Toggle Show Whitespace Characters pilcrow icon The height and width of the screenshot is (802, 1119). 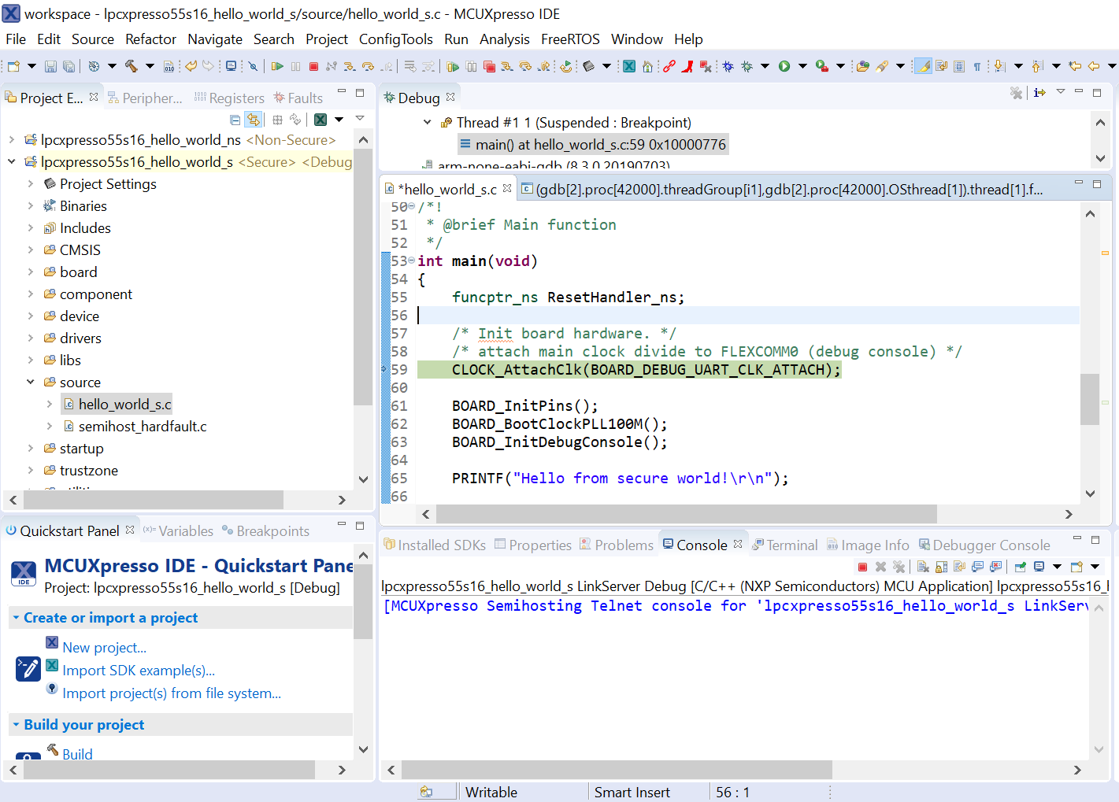pos(977,67)
